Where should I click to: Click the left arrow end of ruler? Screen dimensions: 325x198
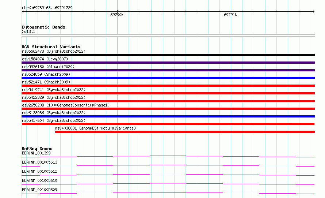(23, 11)
